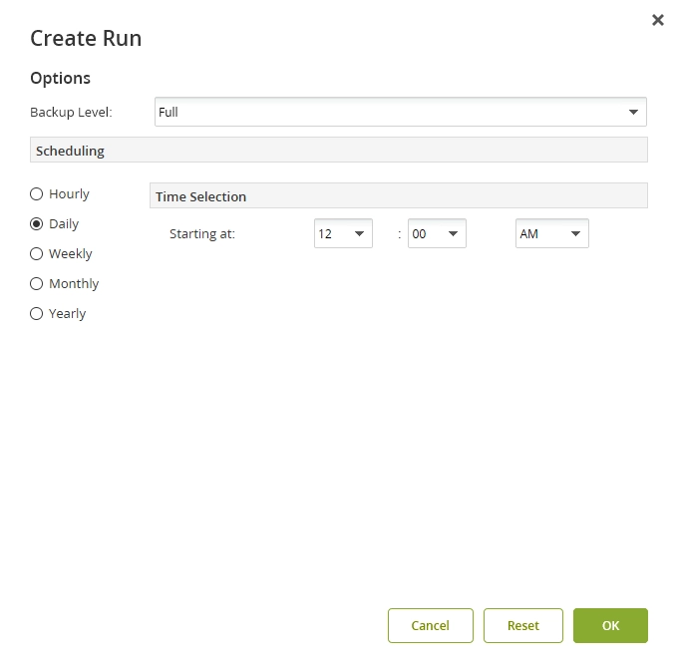Click the 'Create Run' title

86,38
